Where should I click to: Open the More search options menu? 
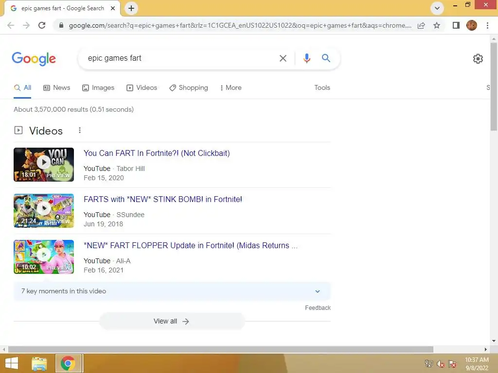[231, 88]
